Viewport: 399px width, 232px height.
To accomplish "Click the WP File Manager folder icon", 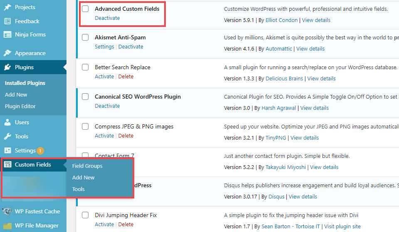I will point(7,225).
